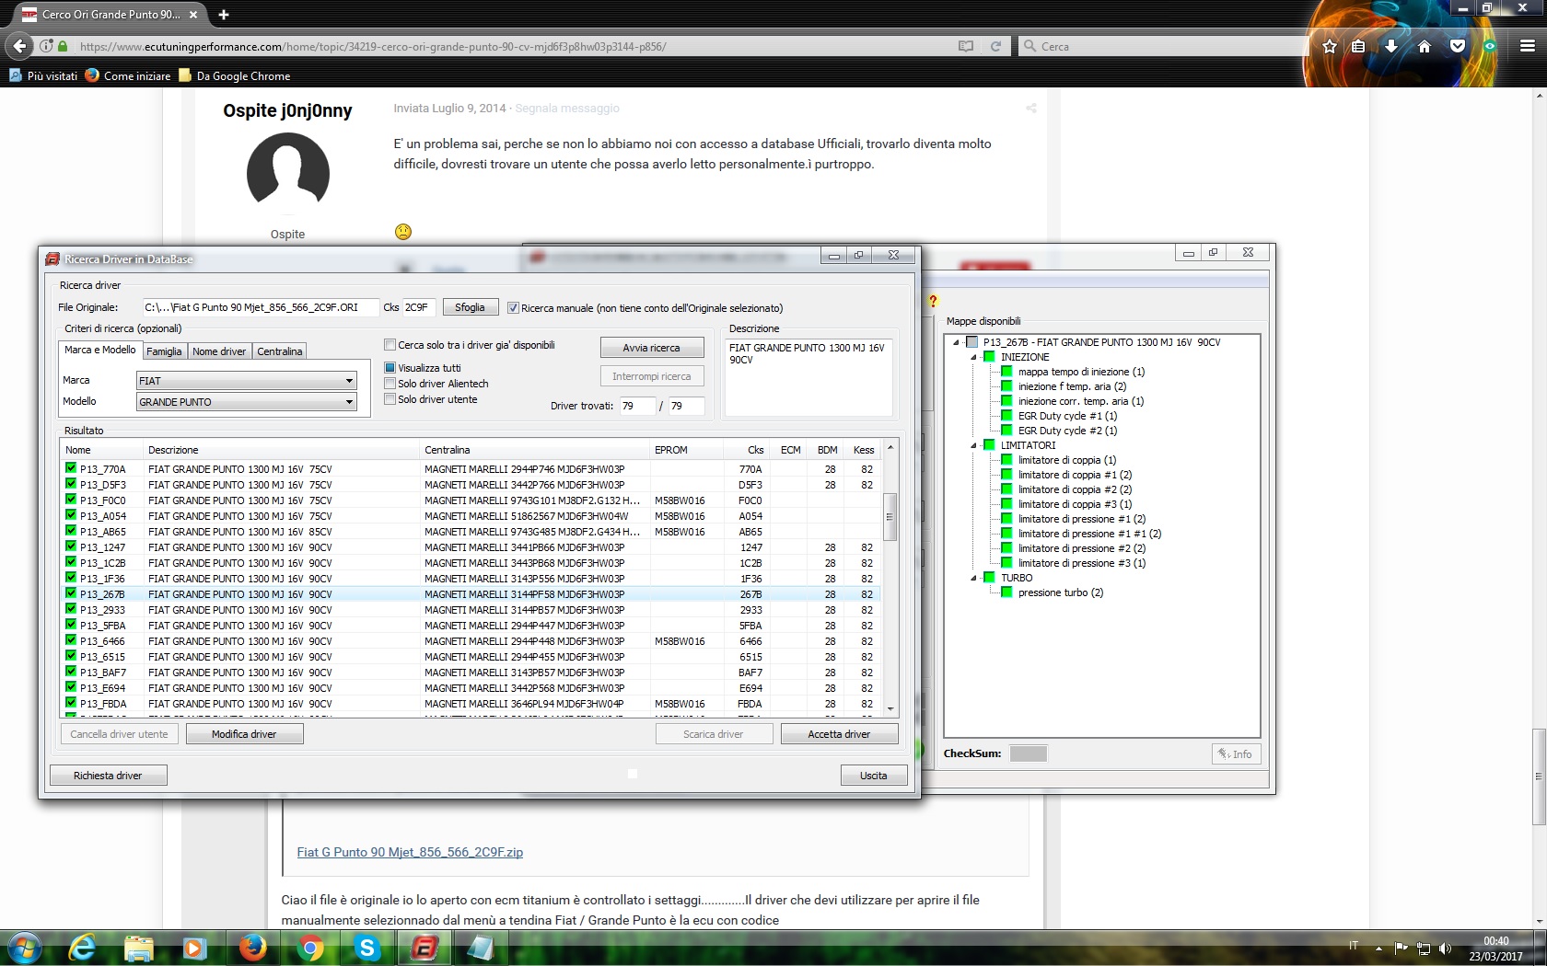Open the Fiat G Punto zip link
Image resolution: width=1547 pixels, height=966 pixels.
pyautogui.click(x=410, y=852)
